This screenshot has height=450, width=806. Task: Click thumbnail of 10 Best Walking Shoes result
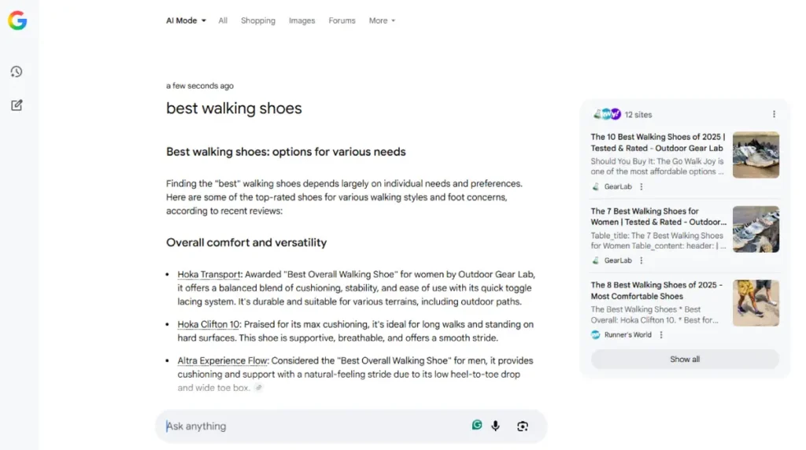(x=756, y=155)
